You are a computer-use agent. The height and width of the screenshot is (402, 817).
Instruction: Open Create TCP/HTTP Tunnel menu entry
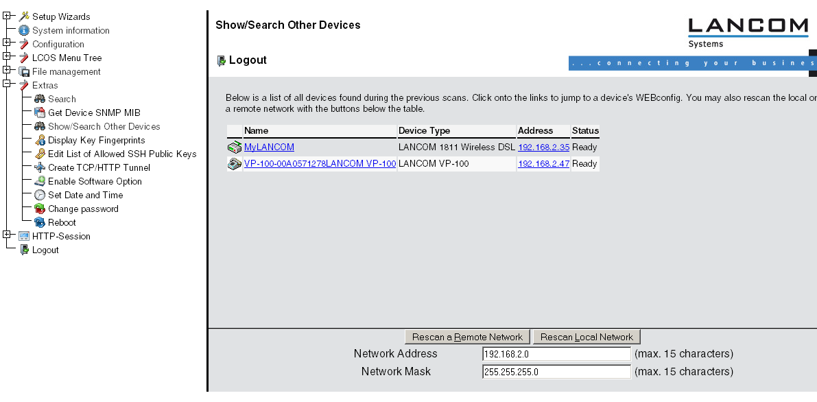[99, 167]
